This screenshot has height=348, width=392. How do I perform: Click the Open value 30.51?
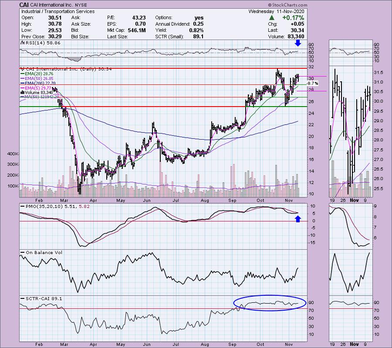[55, 18]
